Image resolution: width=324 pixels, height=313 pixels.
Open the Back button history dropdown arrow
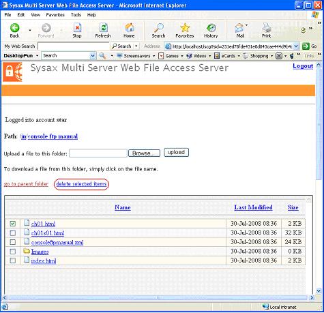(30, 30)
